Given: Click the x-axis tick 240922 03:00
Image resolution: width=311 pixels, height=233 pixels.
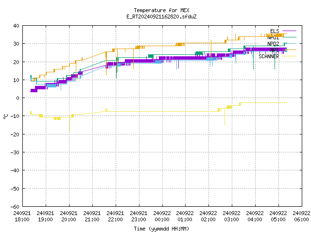Looking at the screenshot, I should pyautogui.click(x=232, y=216).
